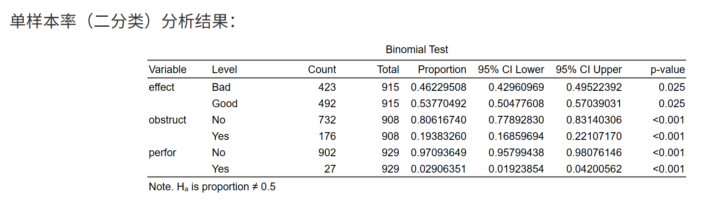Select the proportion value 0.19383260

[x=438, y=136]
